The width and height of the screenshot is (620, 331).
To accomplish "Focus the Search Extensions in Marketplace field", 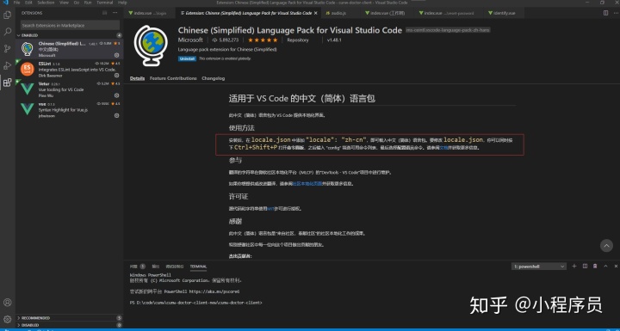I will pyautogui.click(x=70, y=25).
